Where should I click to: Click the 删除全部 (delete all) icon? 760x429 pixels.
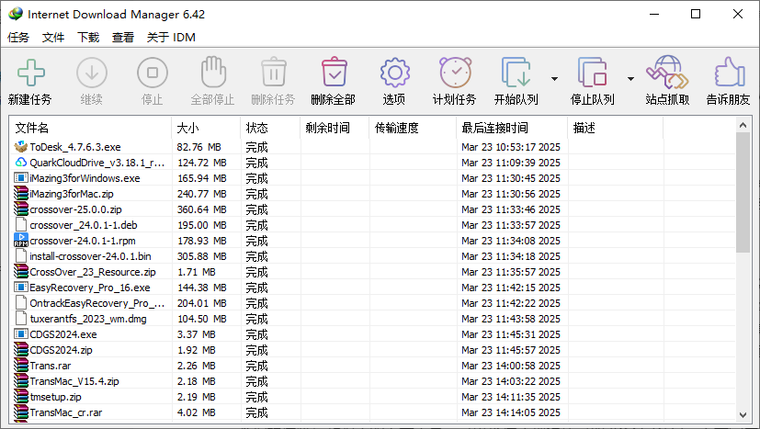[x=334, y=73]
